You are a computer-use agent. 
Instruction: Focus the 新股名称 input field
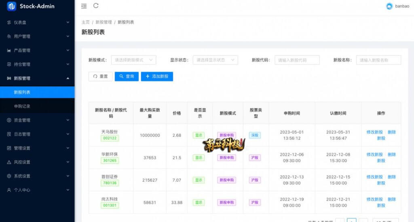click(378, 60)
